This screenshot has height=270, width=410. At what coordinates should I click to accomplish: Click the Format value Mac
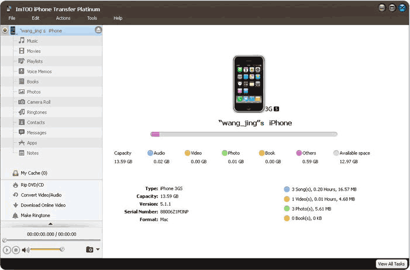[x=164, y=219]
